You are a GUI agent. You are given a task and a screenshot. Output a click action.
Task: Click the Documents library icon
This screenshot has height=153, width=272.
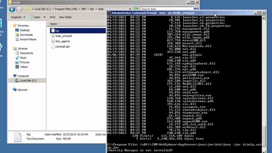pos(17,53)
